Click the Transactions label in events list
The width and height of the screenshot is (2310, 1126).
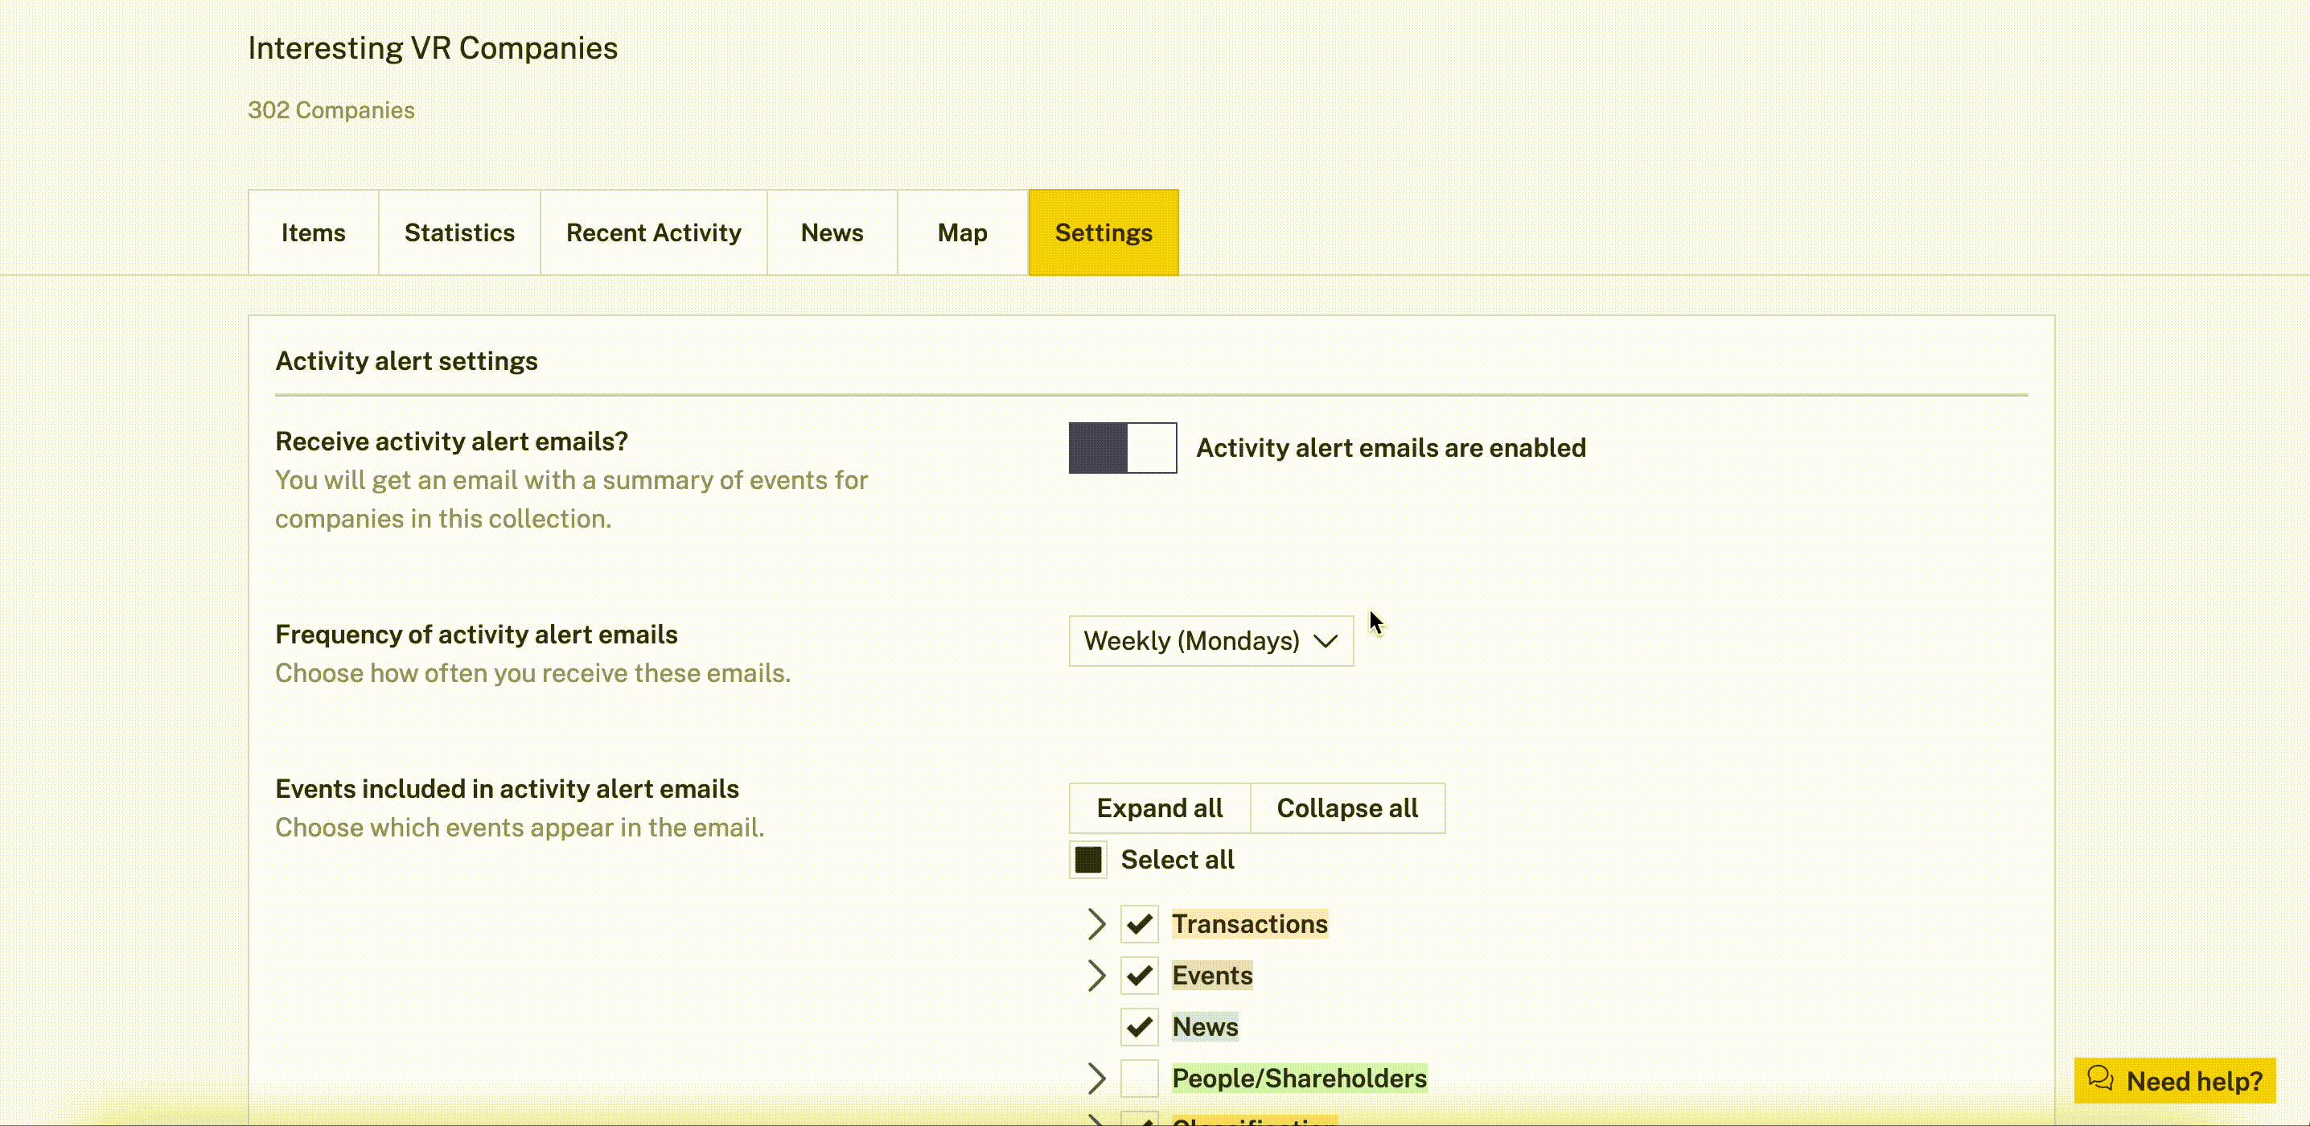pyautogui.click(x=1249, y=924)
